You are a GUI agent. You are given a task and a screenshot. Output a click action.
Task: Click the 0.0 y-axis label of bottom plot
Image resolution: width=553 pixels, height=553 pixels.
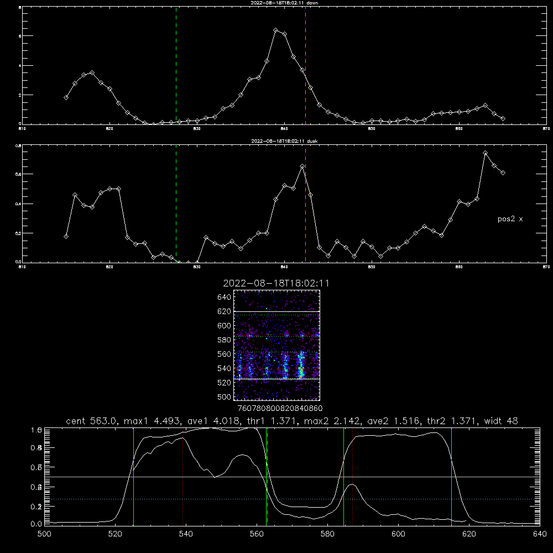[36, 524]
